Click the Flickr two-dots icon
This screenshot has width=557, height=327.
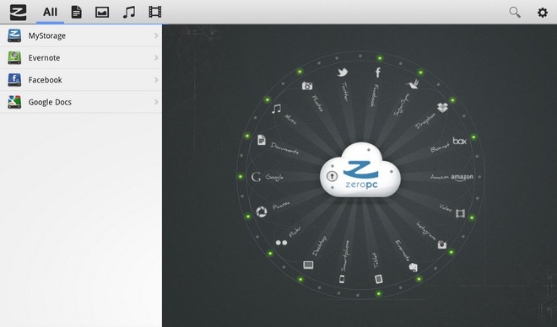coord(281,243)
